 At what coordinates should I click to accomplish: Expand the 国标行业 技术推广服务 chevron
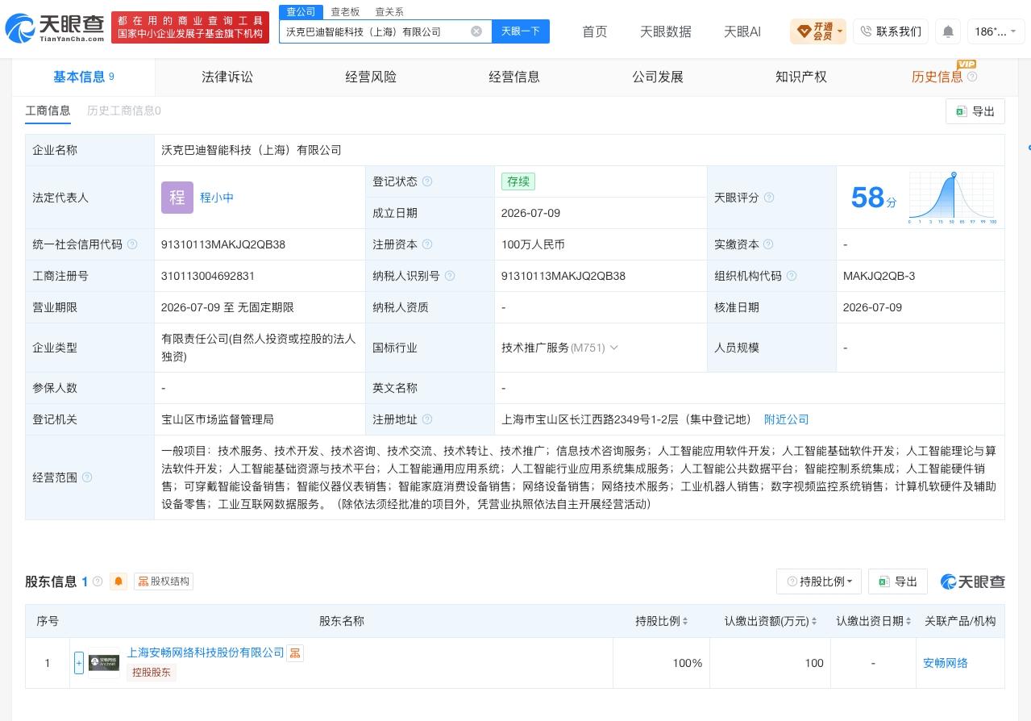[x=613, y=348]
